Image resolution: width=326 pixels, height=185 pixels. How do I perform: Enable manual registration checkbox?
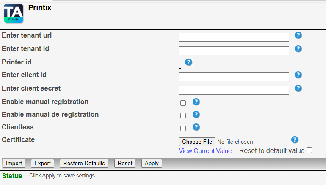coord(183,103)
